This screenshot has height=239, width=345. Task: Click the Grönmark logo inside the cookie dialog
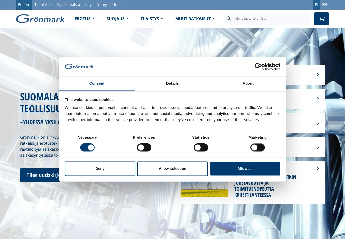(79, 66)
